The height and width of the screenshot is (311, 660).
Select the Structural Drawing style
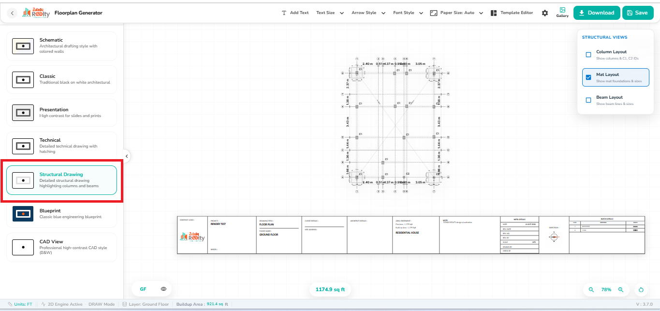tap(61, 180)
